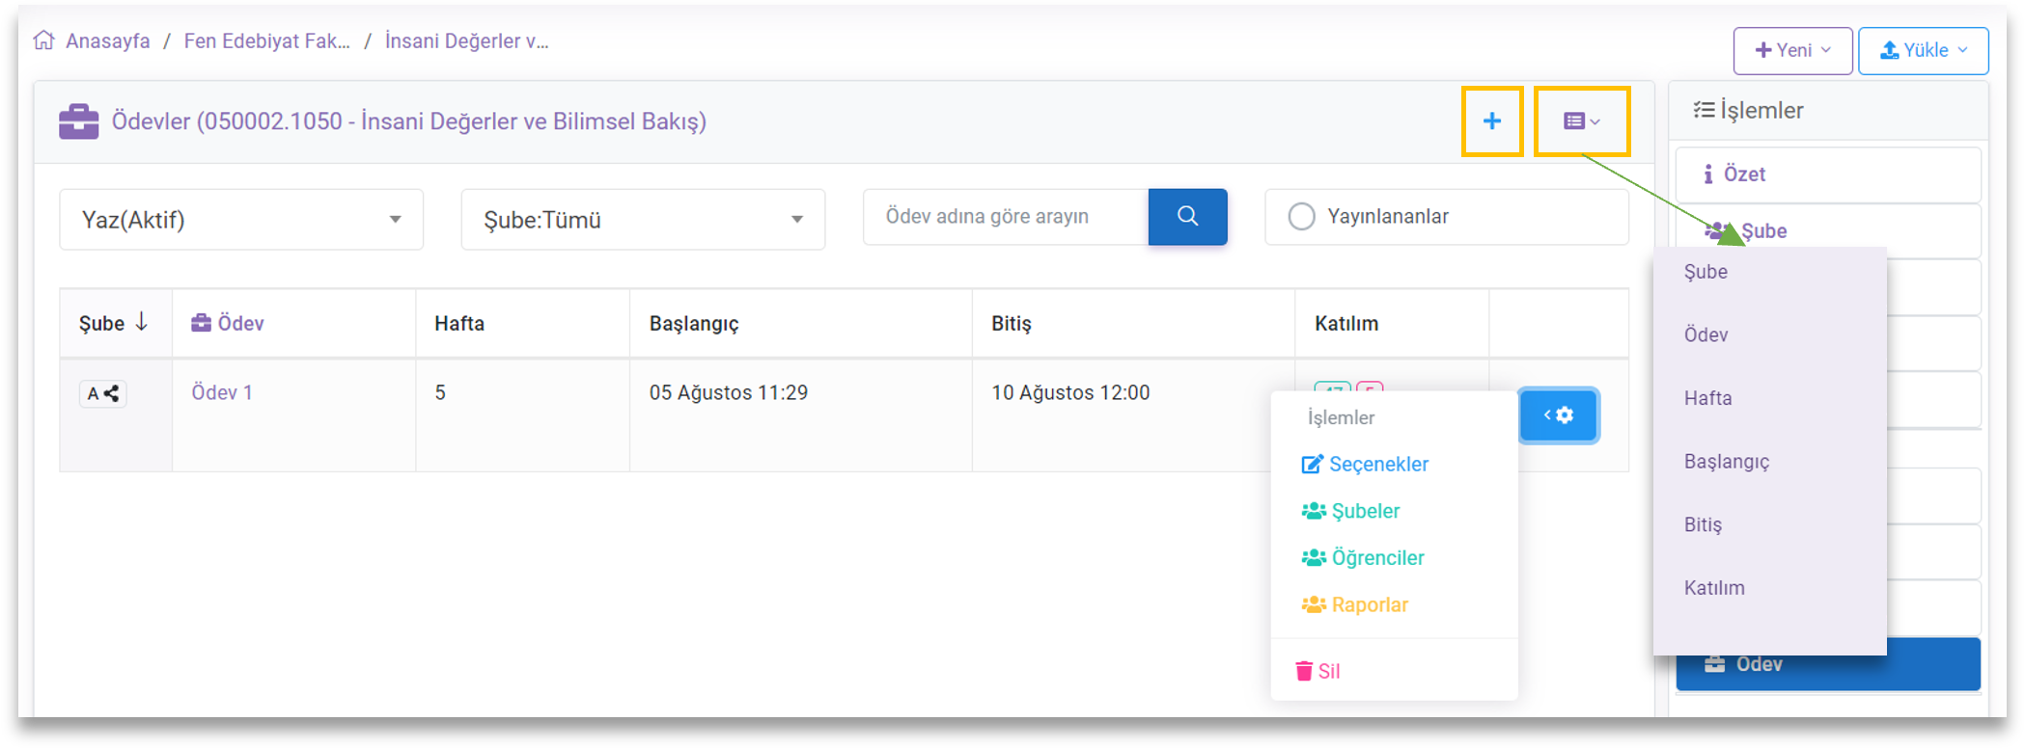Open the Yükle upload dropdown
The image size is (2025, 749).
tap(1923, 50)
